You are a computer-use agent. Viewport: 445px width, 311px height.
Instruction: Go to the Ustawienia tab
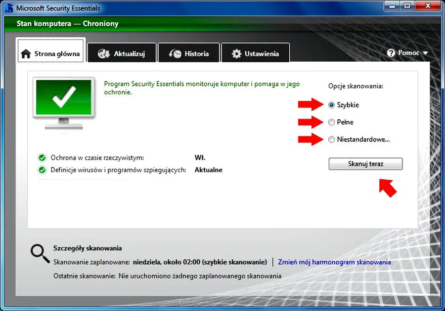coord(255,53)
